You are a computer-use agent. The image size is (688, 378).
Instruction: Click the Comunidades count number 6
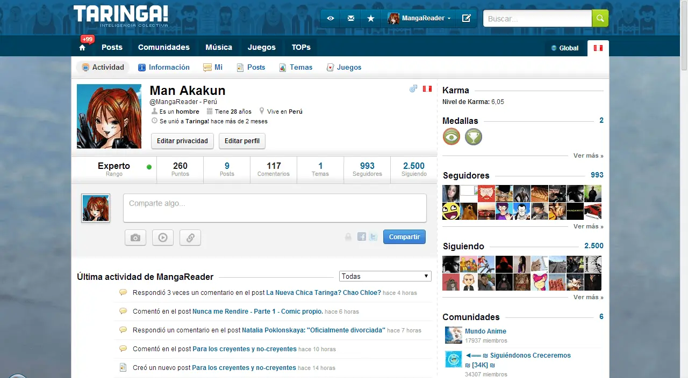[601, 317]
